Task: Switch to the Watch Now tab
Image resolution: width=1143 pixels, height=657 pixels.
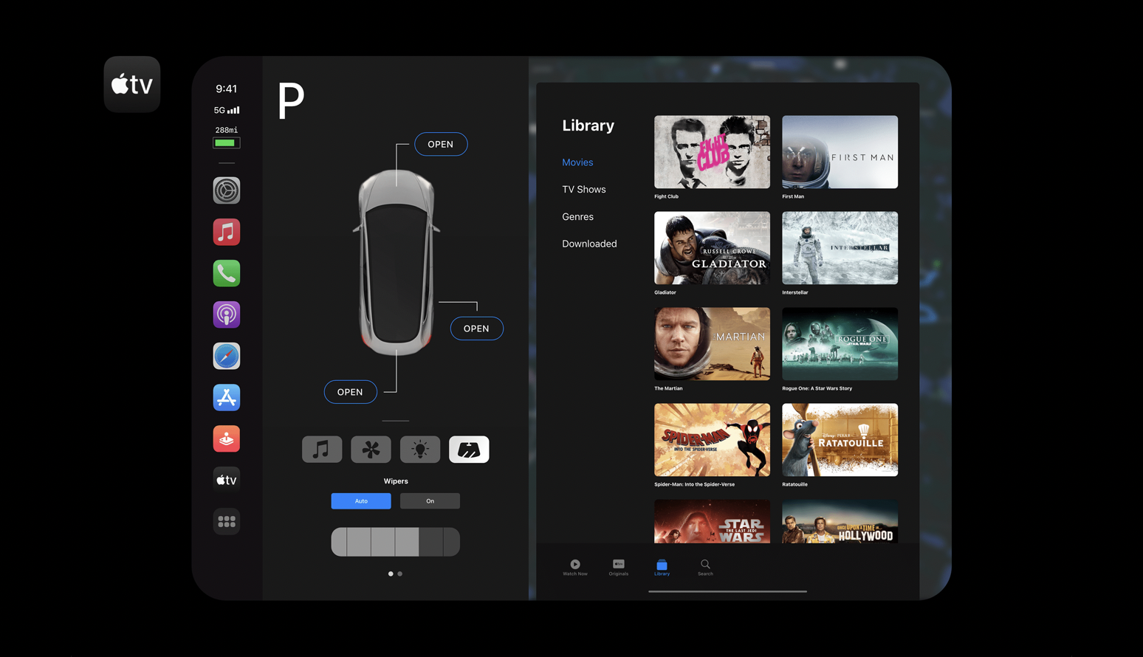Action: point(575,567)
